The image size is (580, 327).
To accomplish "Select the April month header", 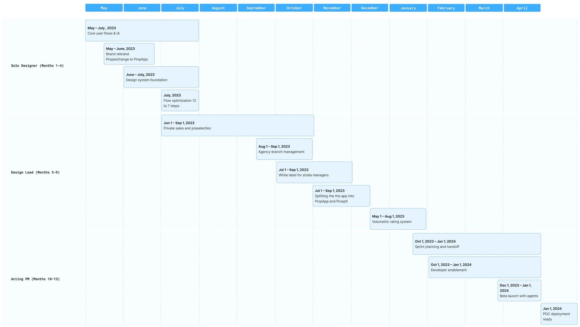I will [x=522, y=8].
